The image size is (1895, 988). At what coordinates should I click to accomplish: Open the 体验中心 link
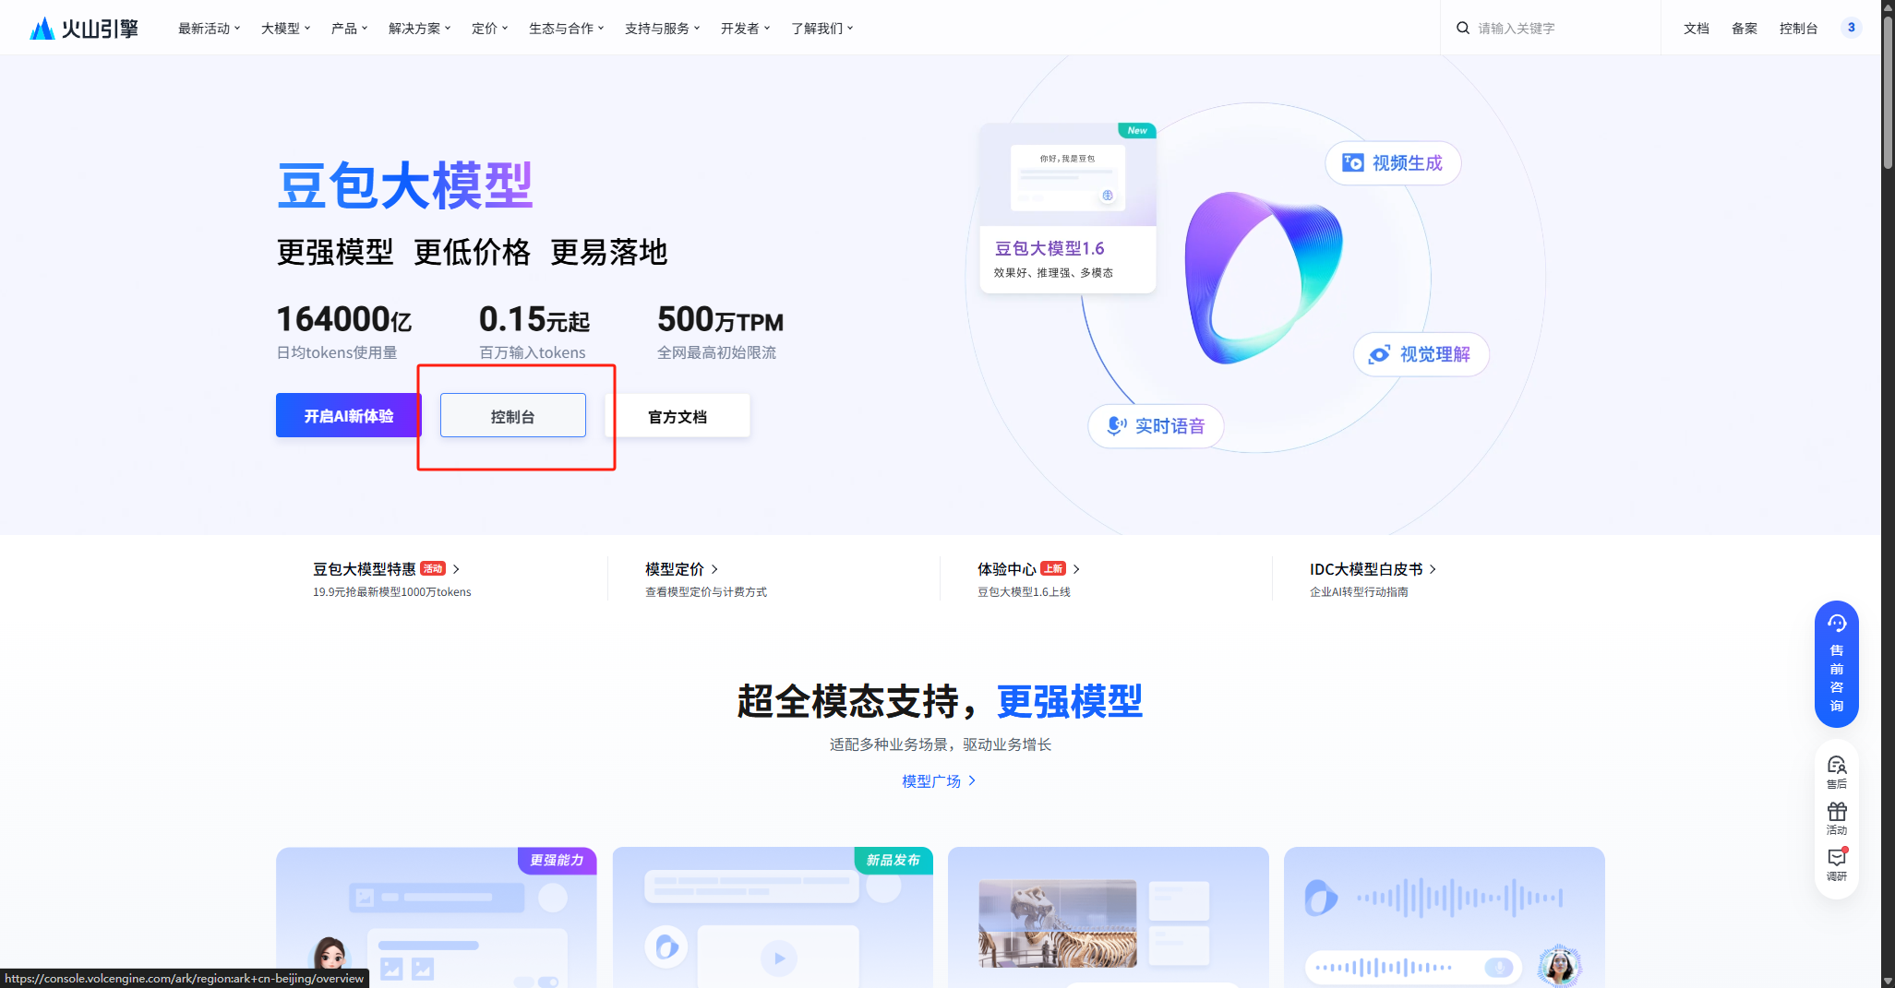coord(1007,569)
